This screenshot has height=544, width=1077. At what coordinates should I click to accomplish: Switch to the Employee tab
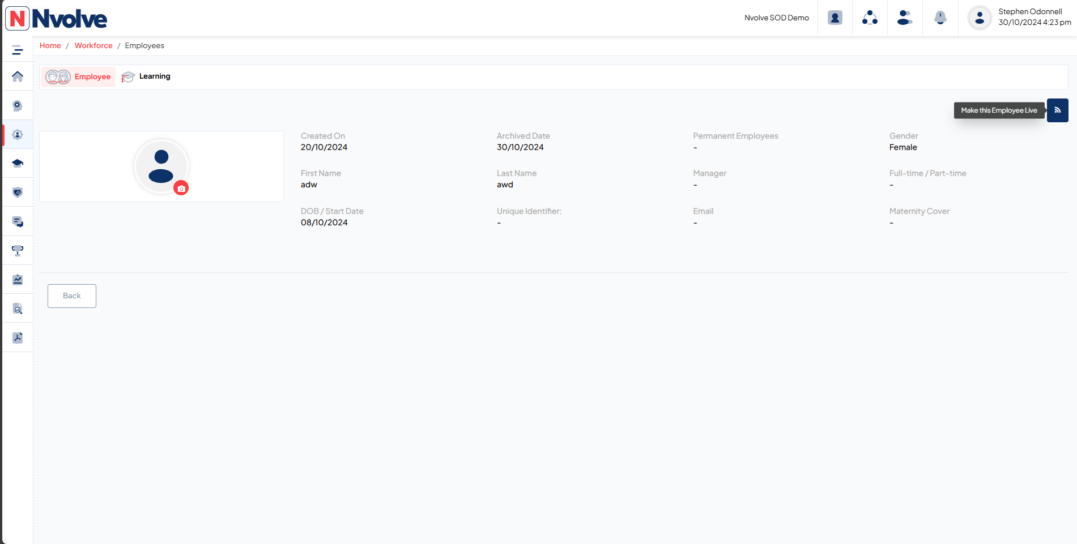click(x=78, y=77)
